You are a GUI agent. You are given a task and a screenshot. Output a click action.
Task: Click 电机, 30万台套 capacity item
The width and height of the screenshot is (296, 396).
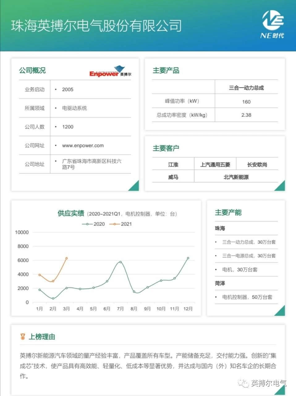[x=240, y=270]
